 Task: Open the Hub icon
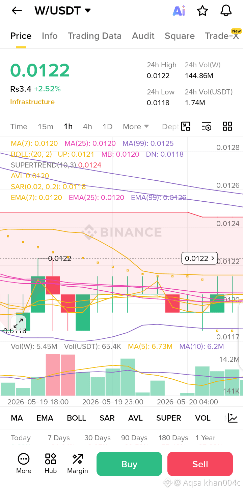pyautogui.click(x=51, y=459)
